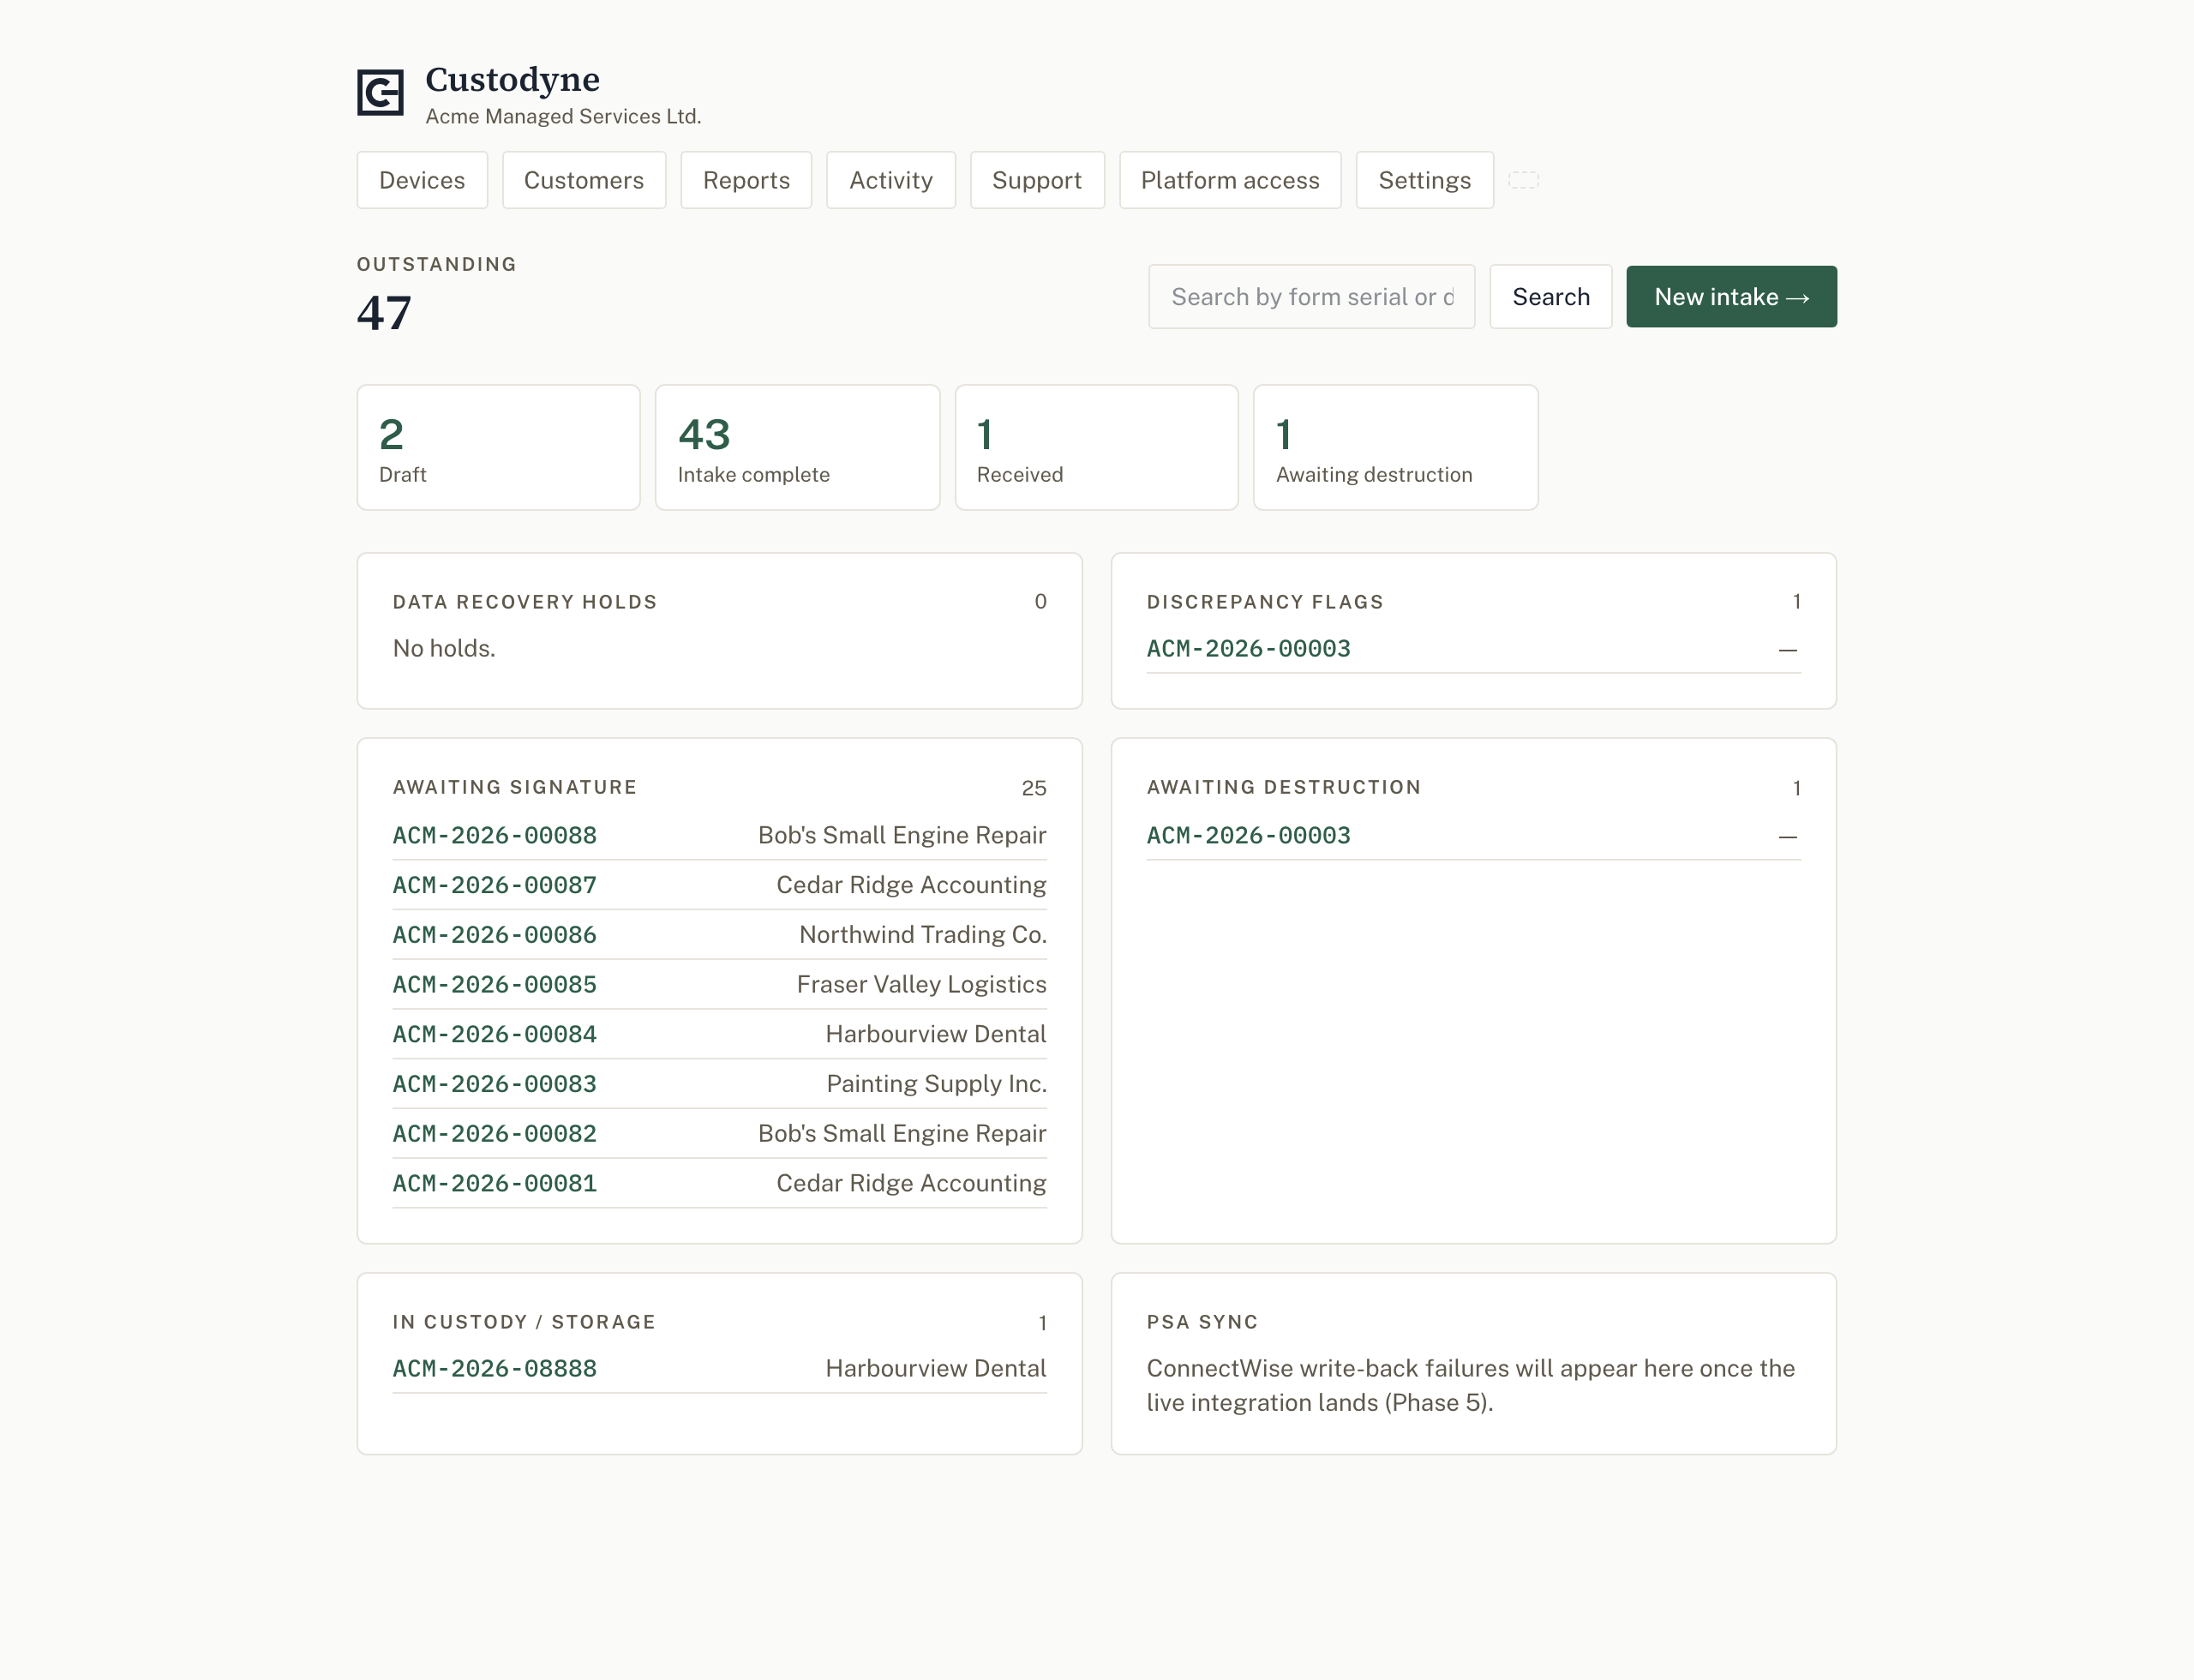Click the Outstanding total 47
This screenshot has height=1680, width=2194.
(385, 313)
